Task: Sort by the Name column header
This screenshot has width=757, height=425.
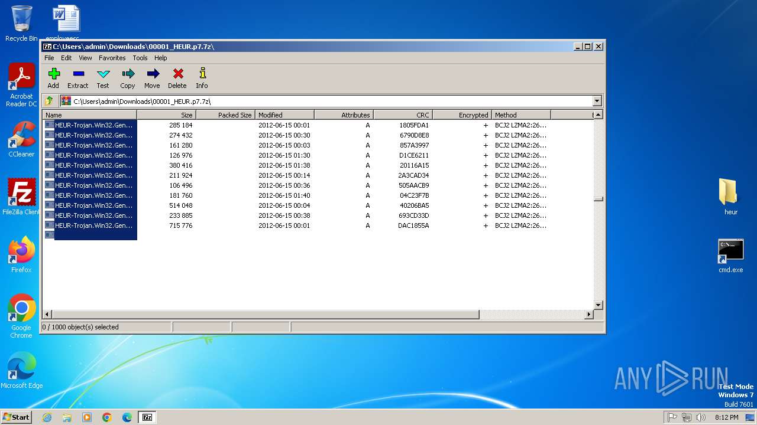Action: (x=89, y=115)
